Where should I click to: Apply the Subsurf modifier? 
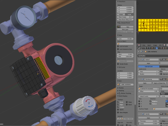tap(148, 63)
